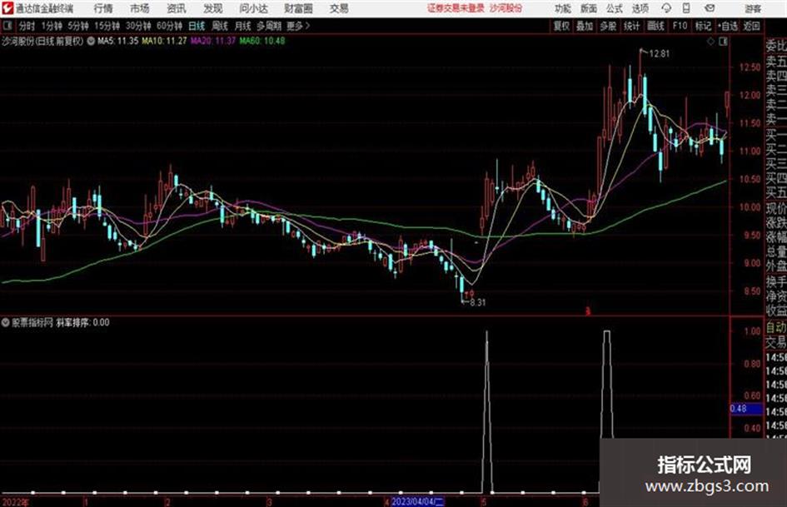Click the 标记 mark toolbar button
Screen dimensions: 787x507
(x=703, y=26)
